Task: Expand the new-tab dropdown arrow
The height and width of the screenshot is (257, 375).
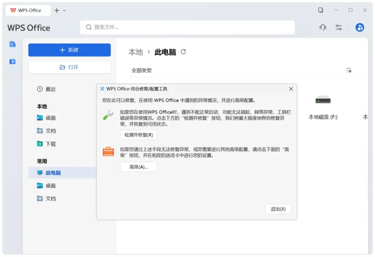Action: pos(64,11)
